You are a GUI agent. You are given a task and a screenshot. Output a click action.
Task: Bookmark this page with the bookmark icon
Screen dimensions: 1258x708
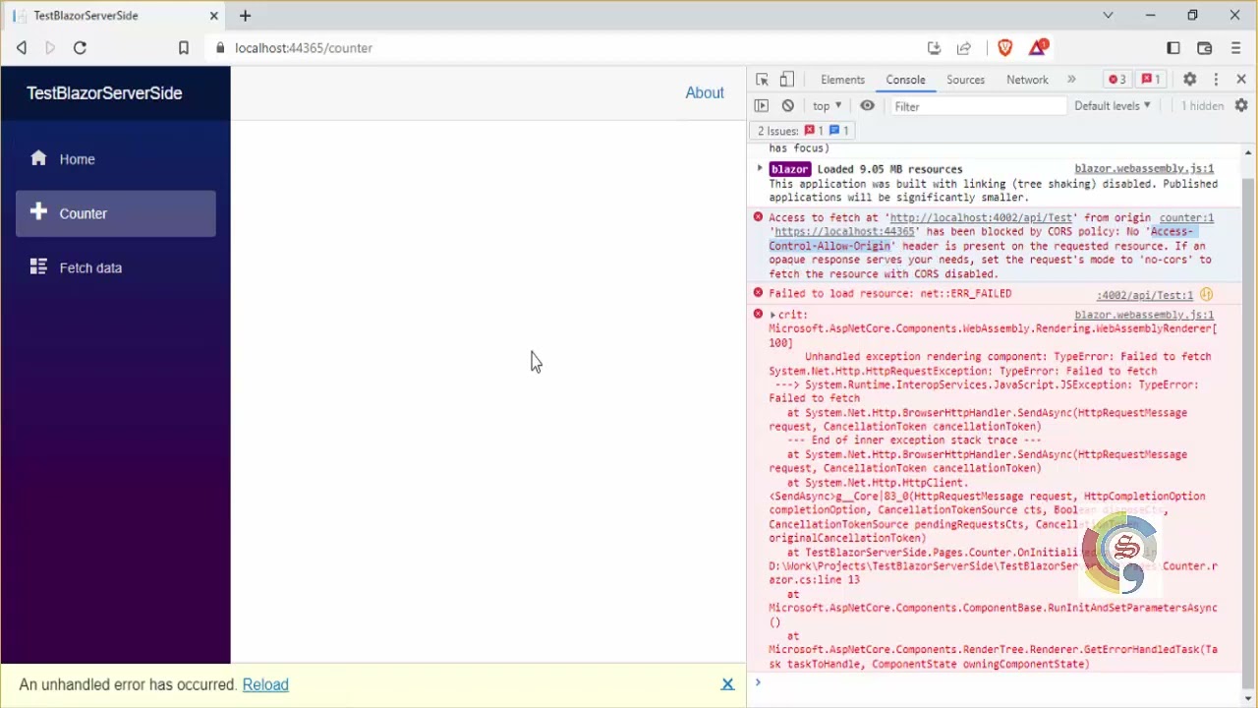183,47
